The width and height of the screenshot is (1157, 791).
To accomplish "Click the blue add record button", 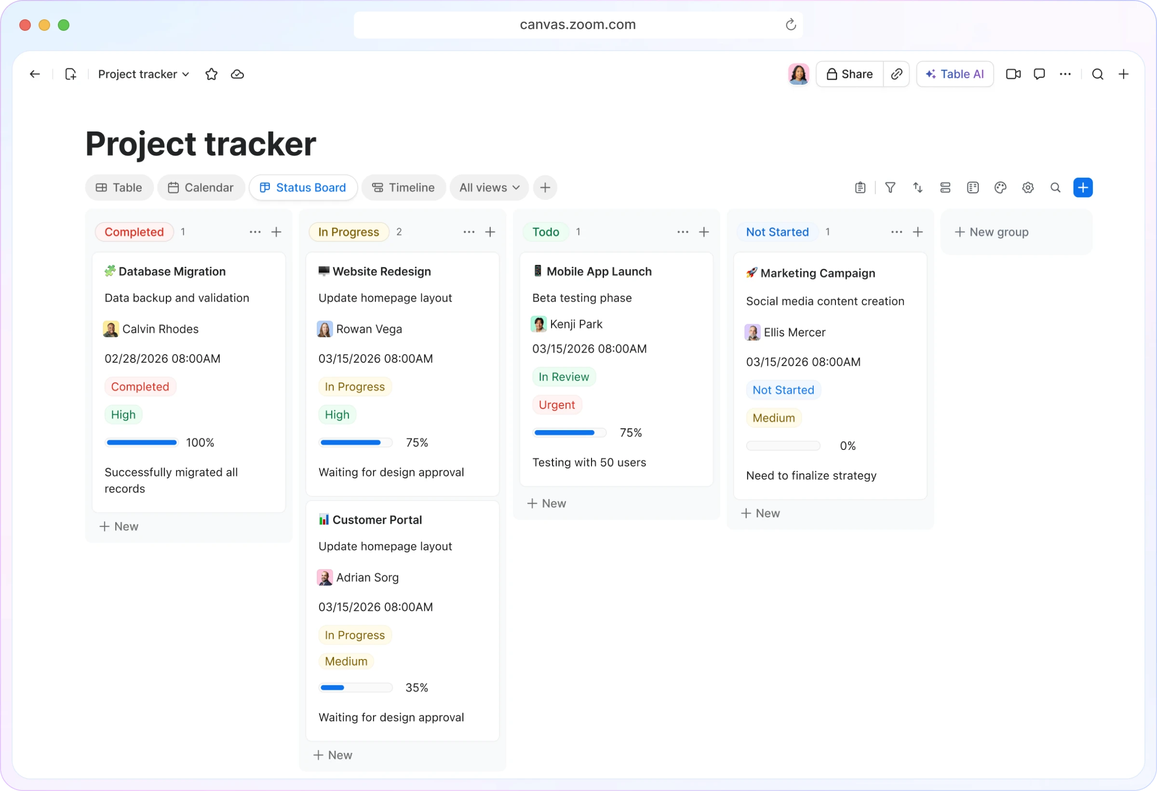I will [1083, 187].
